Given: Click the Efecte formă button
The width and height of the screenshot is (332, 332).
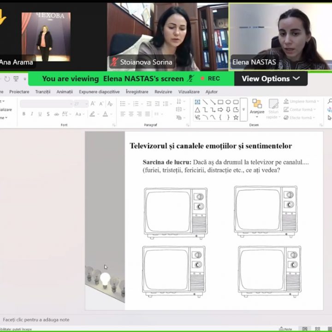Looking at the screenshot, I should point(300,118).
